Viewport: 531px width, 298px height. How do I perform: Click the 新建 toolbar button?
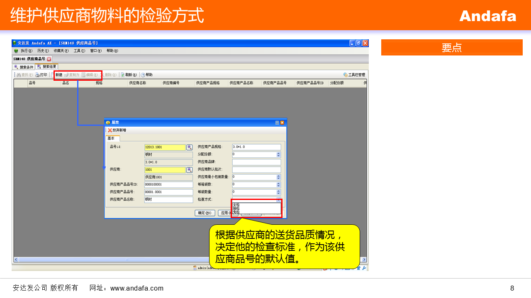coord(59,75)
